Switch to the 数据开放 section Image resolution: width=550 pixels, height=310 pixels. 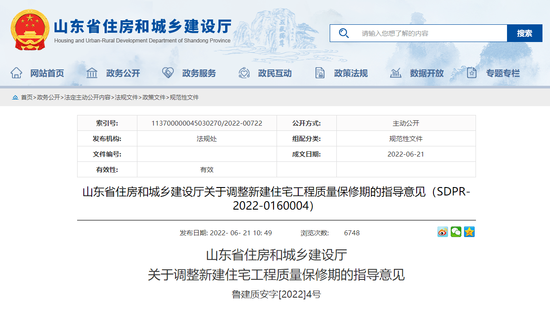[427, 73]
